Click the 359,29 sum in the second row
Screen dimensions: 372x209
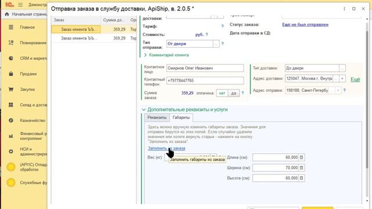point(119,38)
